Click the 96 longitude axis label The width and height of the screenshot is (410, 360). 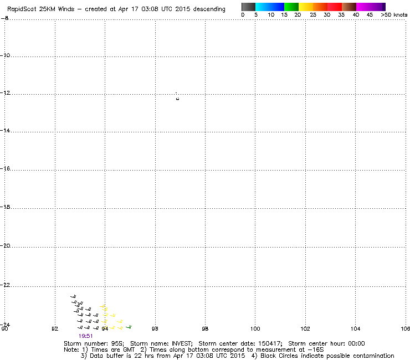pyautogui.click(x=155, y=328)
